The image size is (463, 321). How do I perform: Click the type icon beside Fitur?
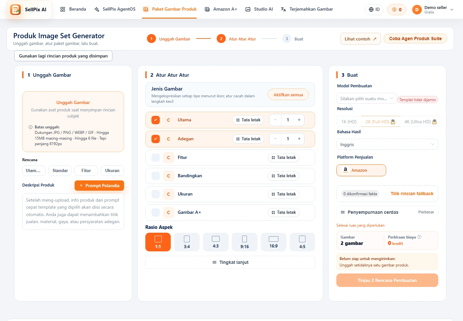pos(168,158)
